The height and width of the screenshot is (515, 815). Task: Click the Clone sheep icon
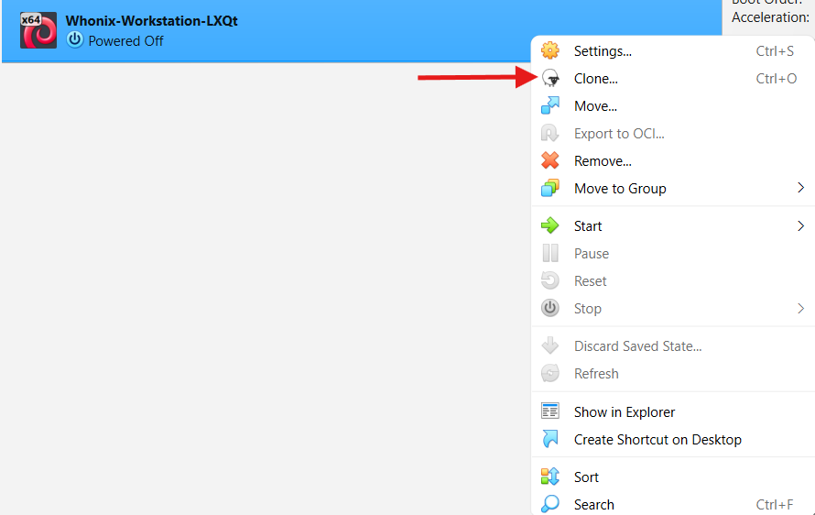click(x=550, y=79)
